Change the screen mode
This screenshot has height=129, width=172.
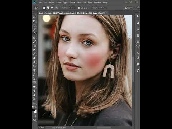[x=34, y=120]
